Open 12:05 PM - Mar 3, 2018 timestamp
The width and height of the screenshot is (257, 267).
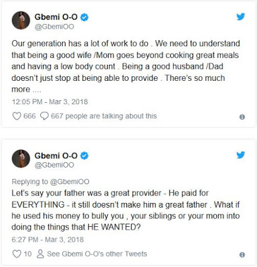50,102
